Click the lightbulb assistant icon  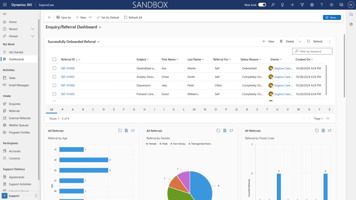click(283, 5)
